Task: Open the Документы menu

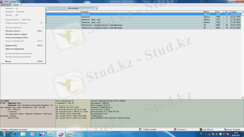Action: pyautogui.click(x=6, y=5)
